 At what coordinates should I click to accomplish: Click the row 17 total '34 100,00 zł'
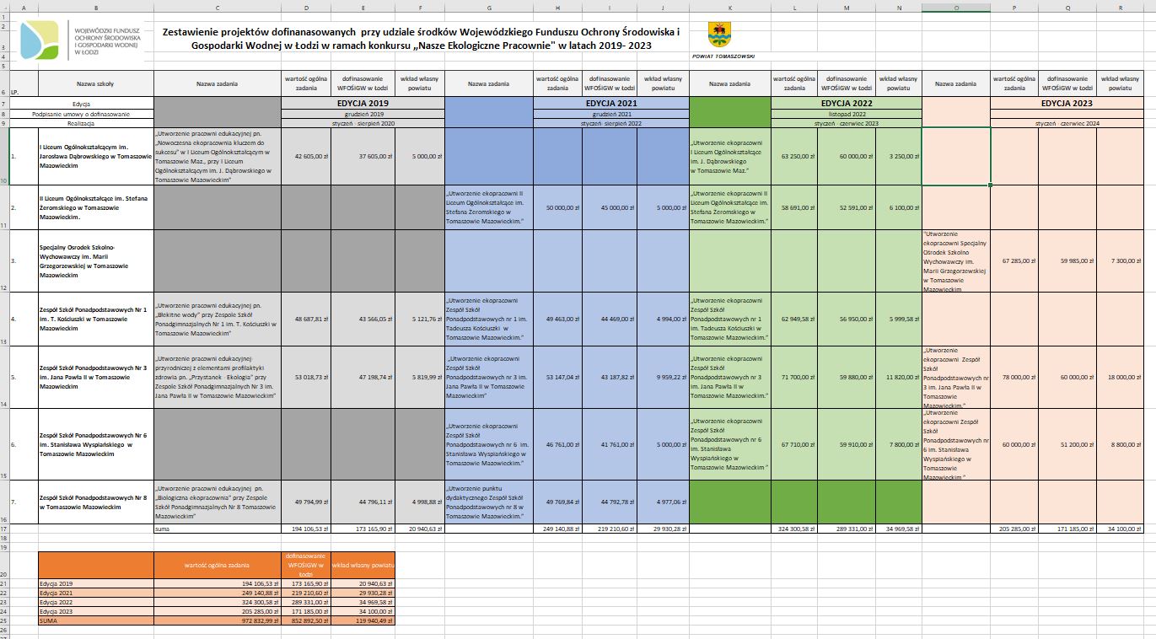click(x=1121, y=528)
